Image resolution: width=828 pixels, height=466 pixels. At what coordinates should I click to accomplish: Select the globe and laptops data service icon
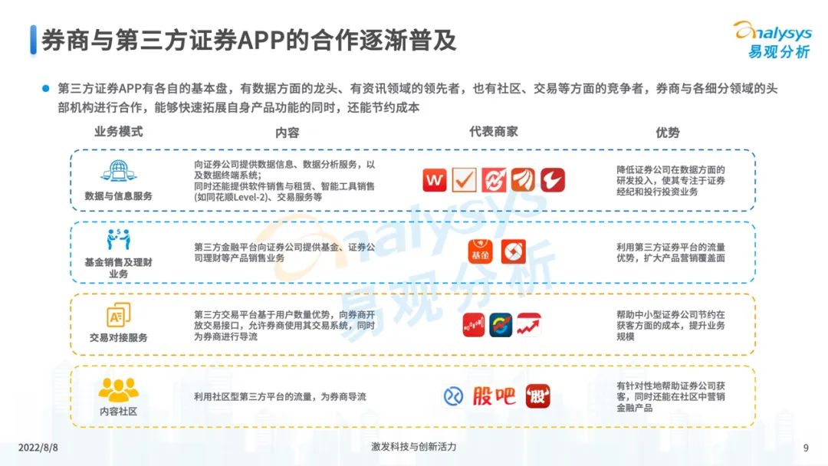tap(118, 171)
